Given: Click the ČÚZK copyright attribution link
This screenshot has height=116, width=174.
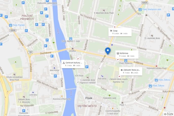Looking at the screenshot, I should pos(169,114).
